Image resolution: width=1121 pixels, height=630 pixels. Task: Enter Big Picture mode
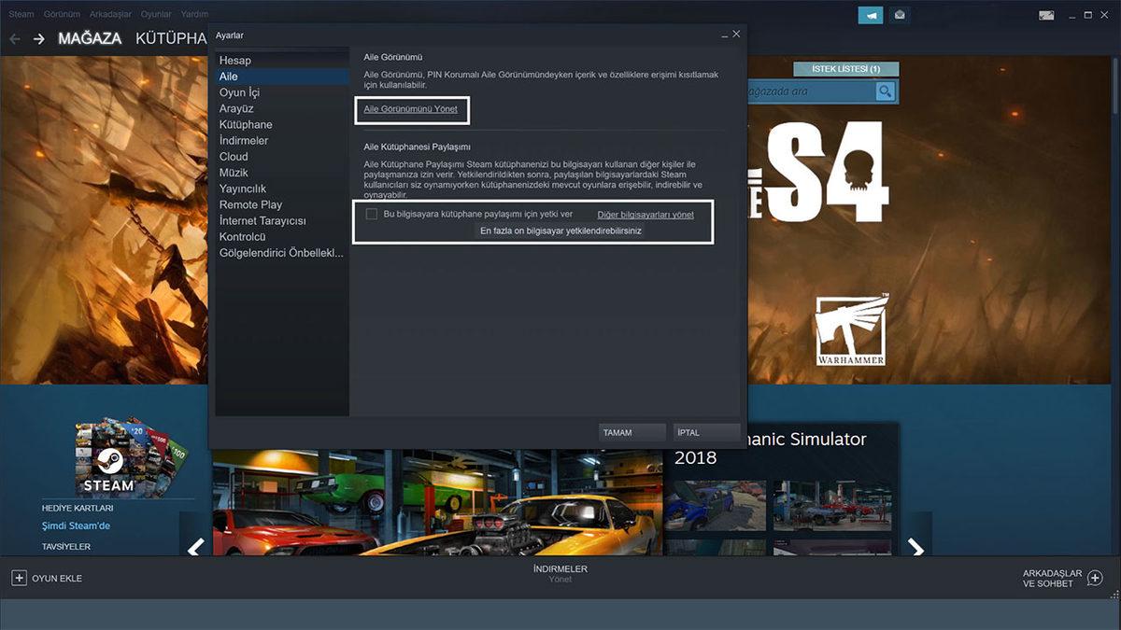point(1046,15)
